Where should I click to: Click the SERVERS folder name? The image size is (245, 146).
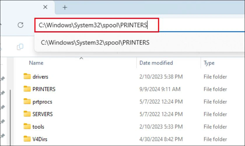click(x=43, y=114)
